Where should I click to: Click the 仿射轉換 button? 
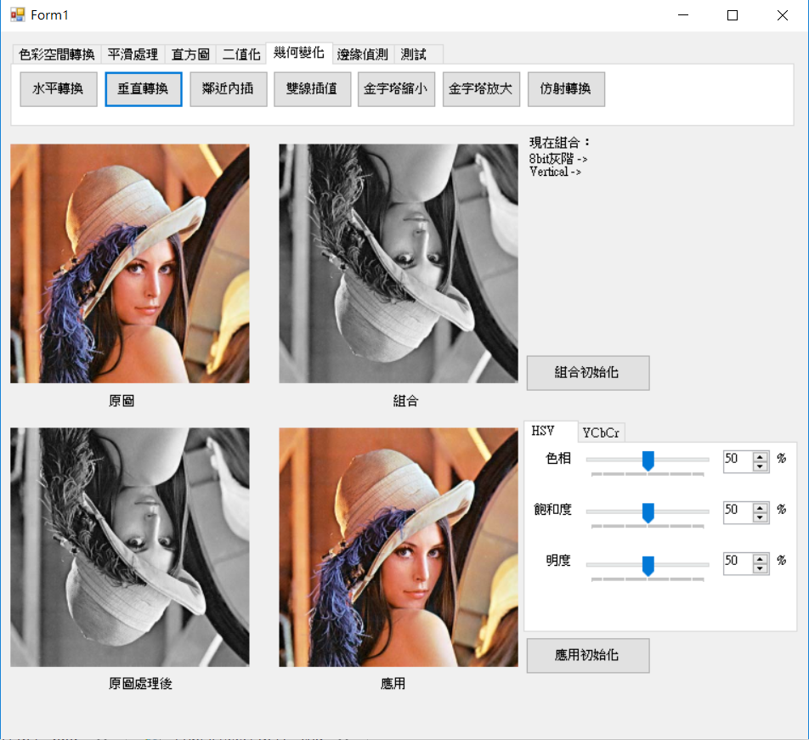coord(566,89)
